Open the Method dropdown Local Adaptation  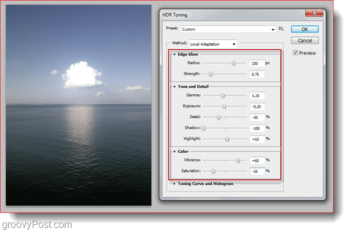212,44
